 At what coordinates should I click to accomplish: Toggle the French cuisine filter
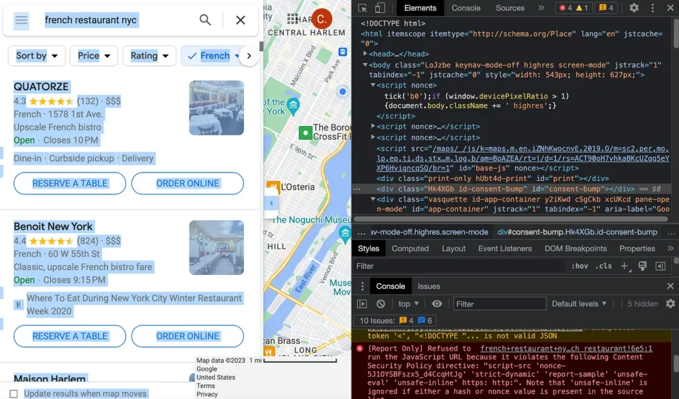click(214, 56)
